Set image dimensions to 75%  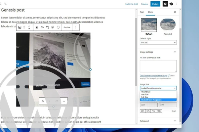[x=153, y=111]
